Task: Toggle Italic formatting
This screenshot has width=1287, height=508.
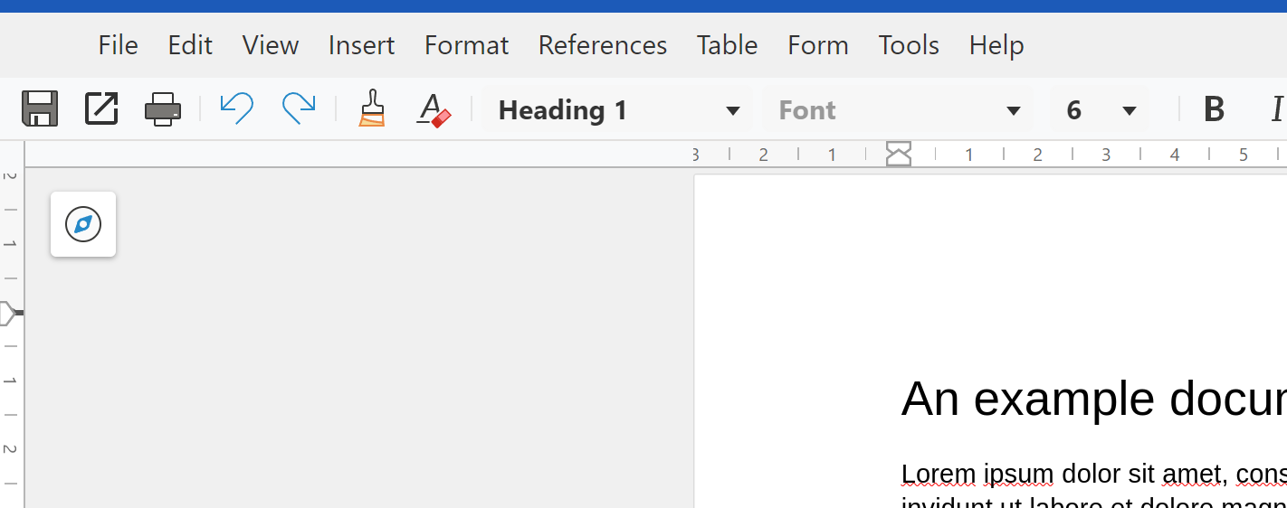Action: click(1276, 109)
